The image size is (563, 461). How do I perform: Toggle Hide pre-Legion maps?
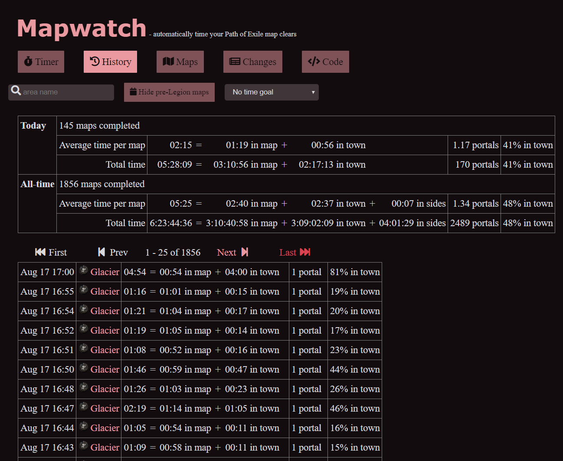169,92
